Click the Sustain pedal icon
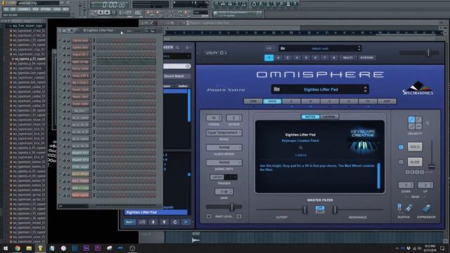 click(x=409, y=209)
